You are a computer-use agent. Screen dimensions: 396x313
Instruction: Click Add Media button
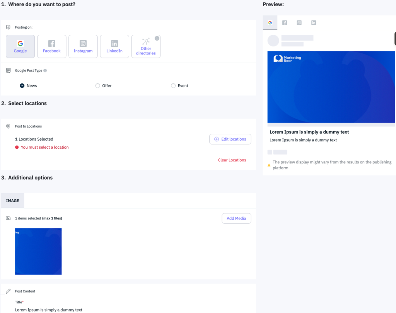(236, 218)
